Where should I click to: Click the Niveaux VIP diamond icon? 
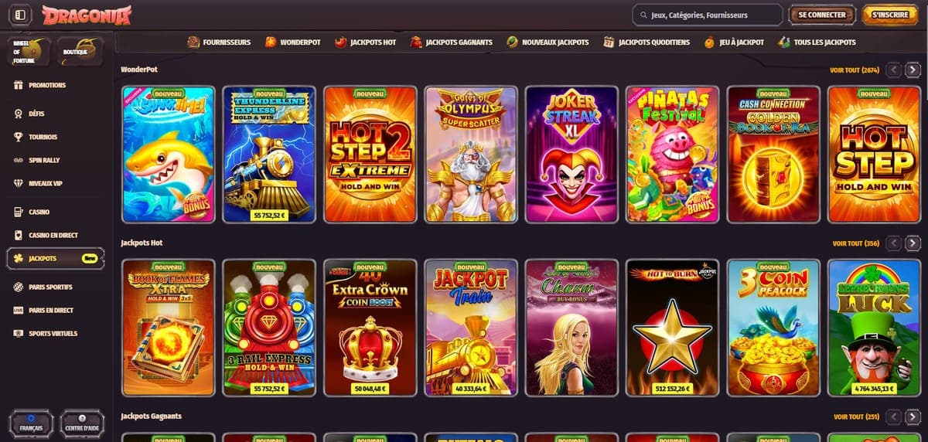click(19, 184)
